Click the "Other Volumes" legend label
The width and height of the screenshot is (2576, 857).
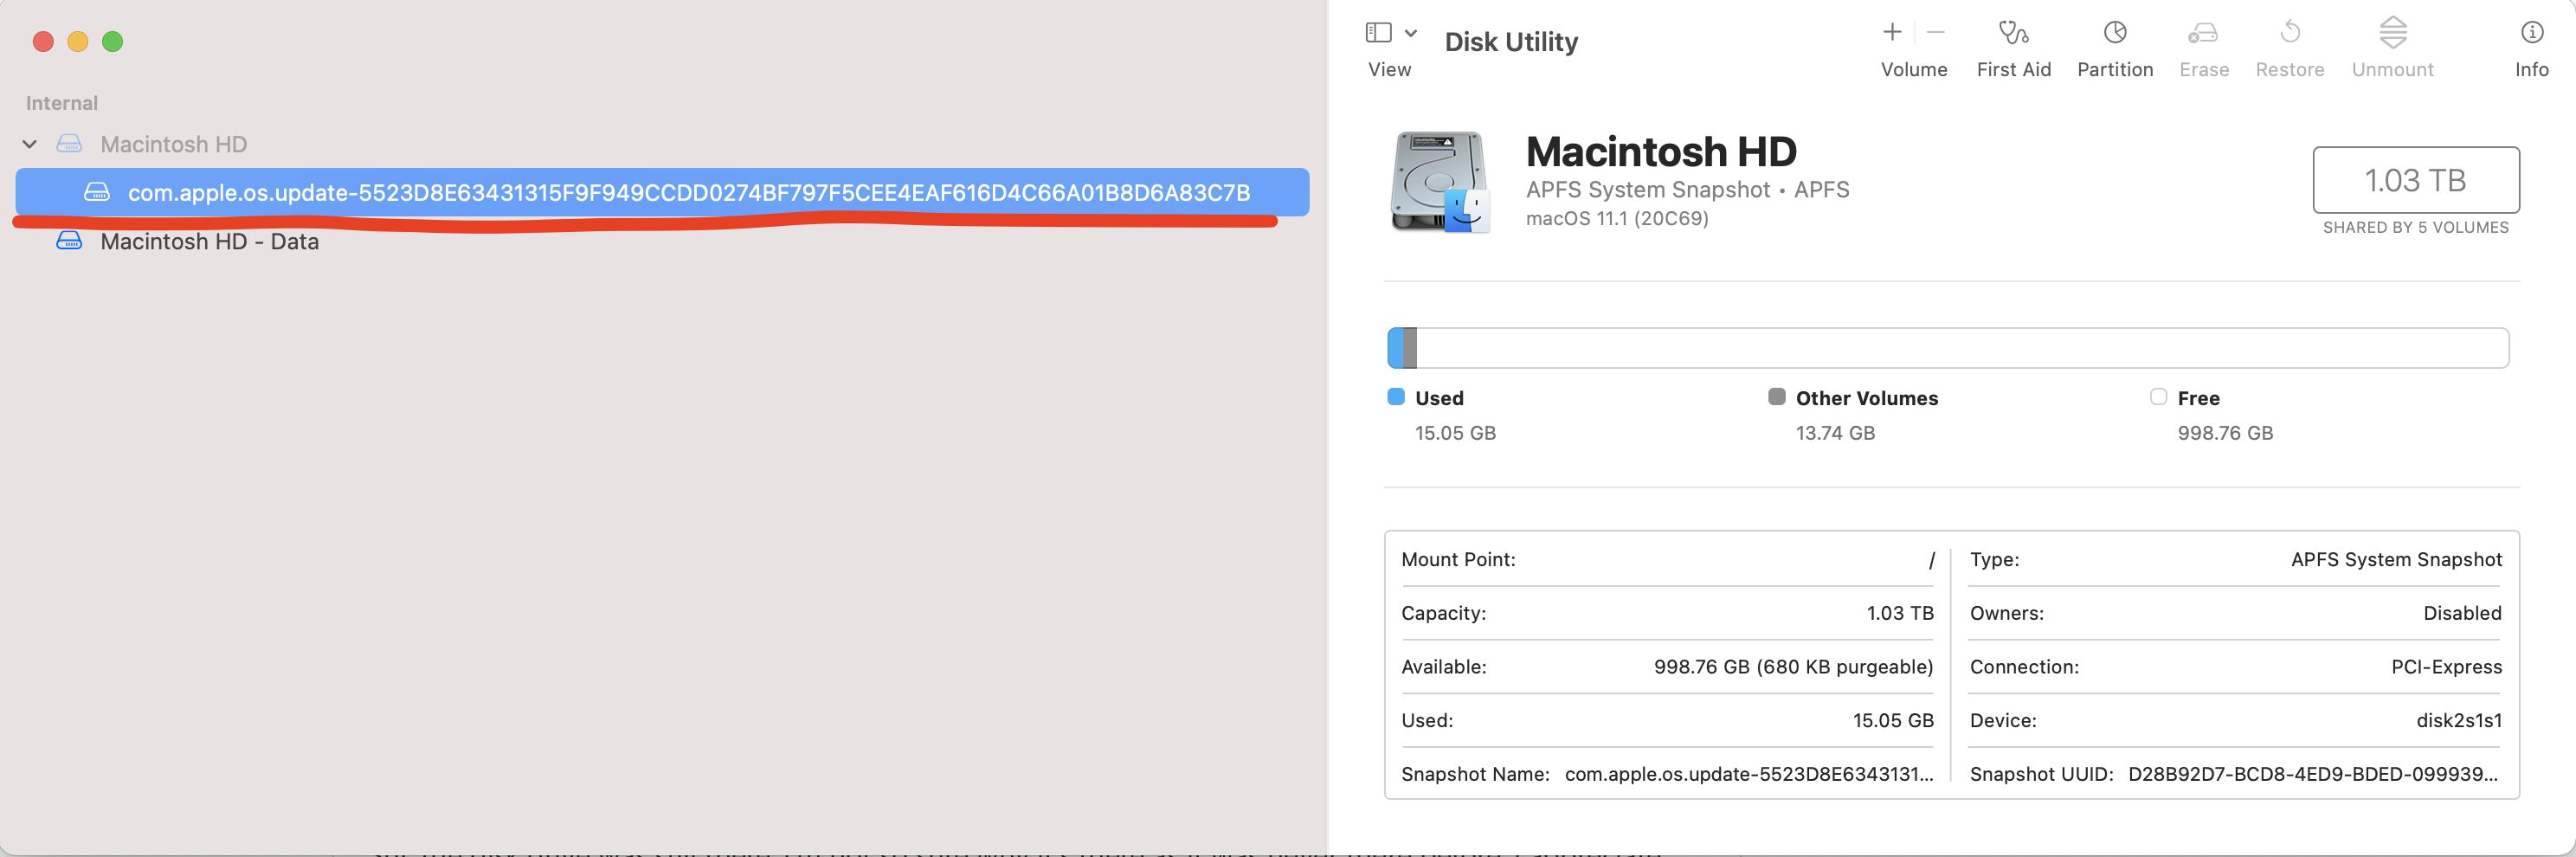[1866, 398]
